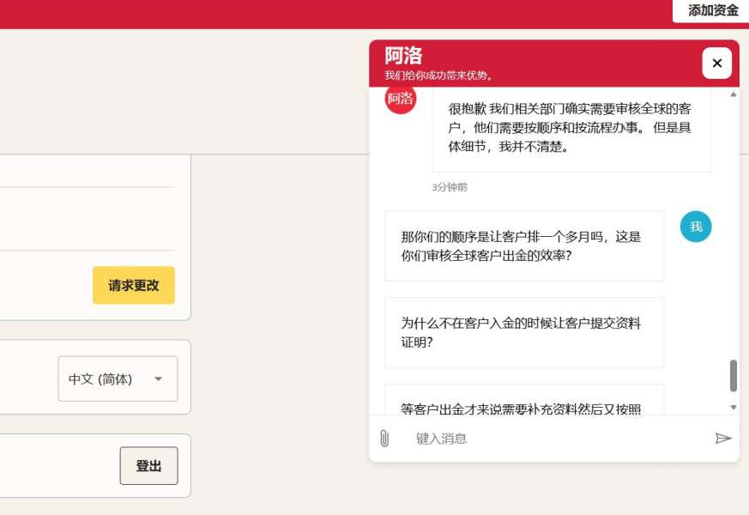Click the red 阿洛 agent avatar
The height and width of the screenshot is (515, 749).
[401, 99]
